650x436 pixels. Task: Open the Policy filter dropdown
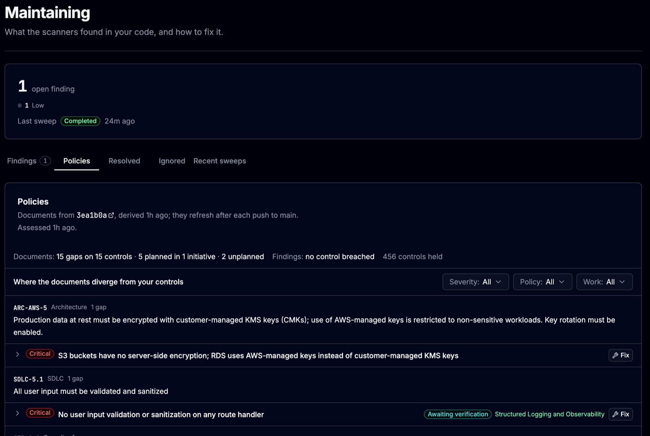pos(542,282)
